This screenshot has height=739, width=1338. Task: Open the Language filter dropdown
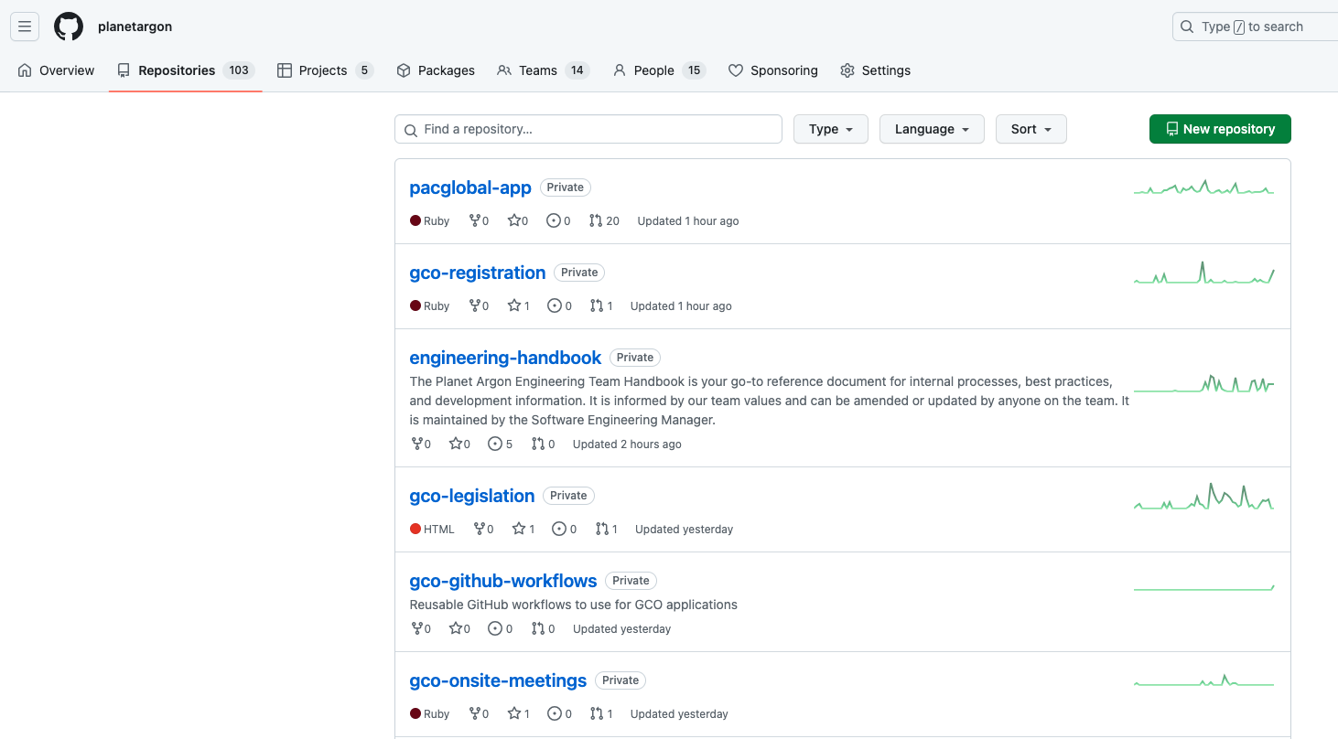tap(932, 129)
